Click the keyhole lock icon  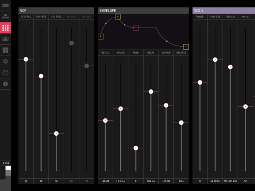point(6,50)
